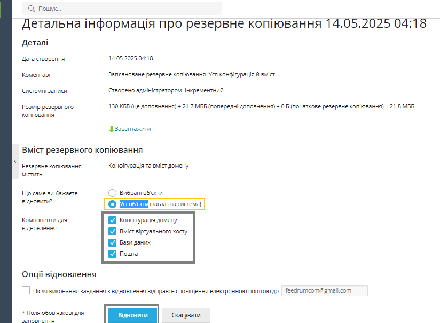Click the Відновити restore button
This screenshot has width=440, height=323.
tap(132, 315)
